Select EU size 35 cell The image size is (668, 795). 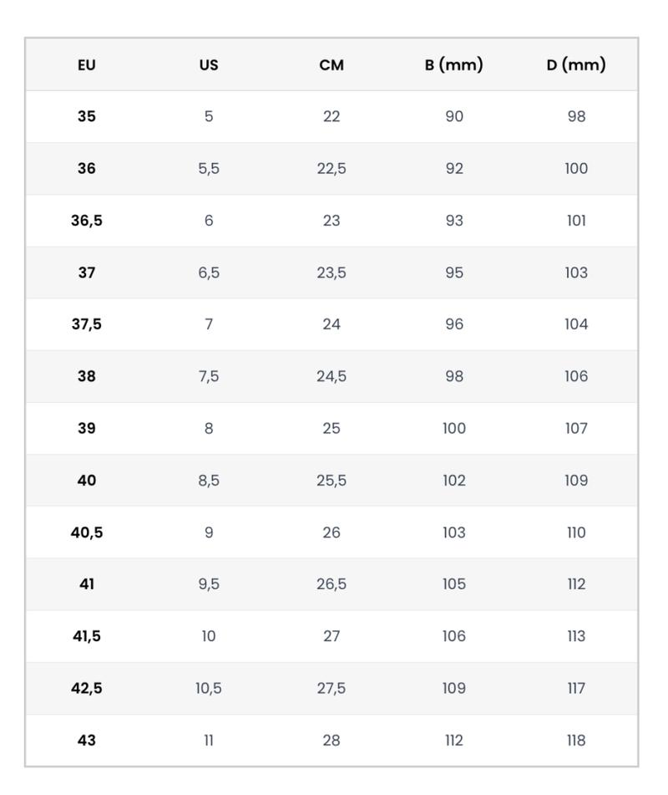coord(87,116)
